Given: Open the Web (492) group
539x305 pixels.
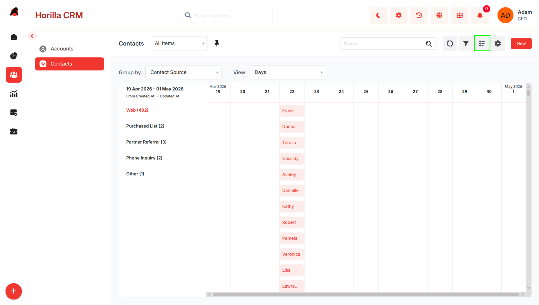Looking at the screenshot, I should 137,110.
